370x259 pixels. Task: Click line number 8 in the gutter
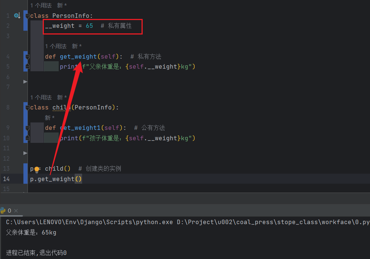click(8, 108)
